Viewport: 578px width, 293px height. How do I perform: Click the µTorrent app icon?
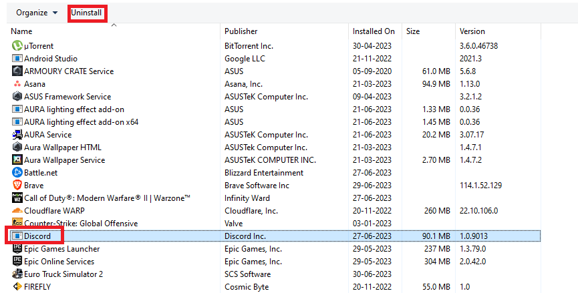tap(17, 46)
